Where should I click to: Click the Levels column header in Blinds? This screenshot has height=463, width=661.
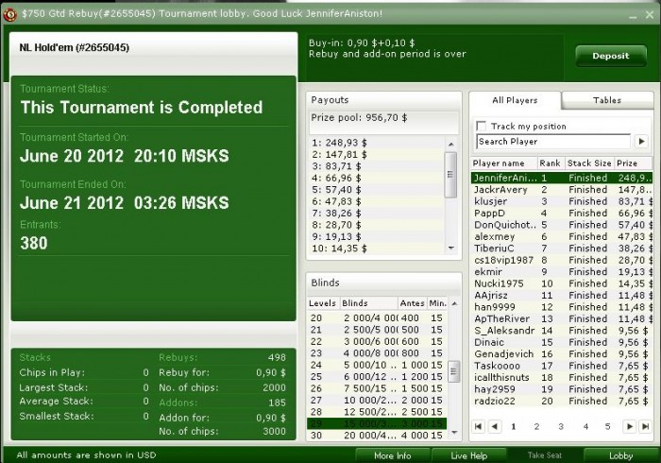[x=323, y=303]
